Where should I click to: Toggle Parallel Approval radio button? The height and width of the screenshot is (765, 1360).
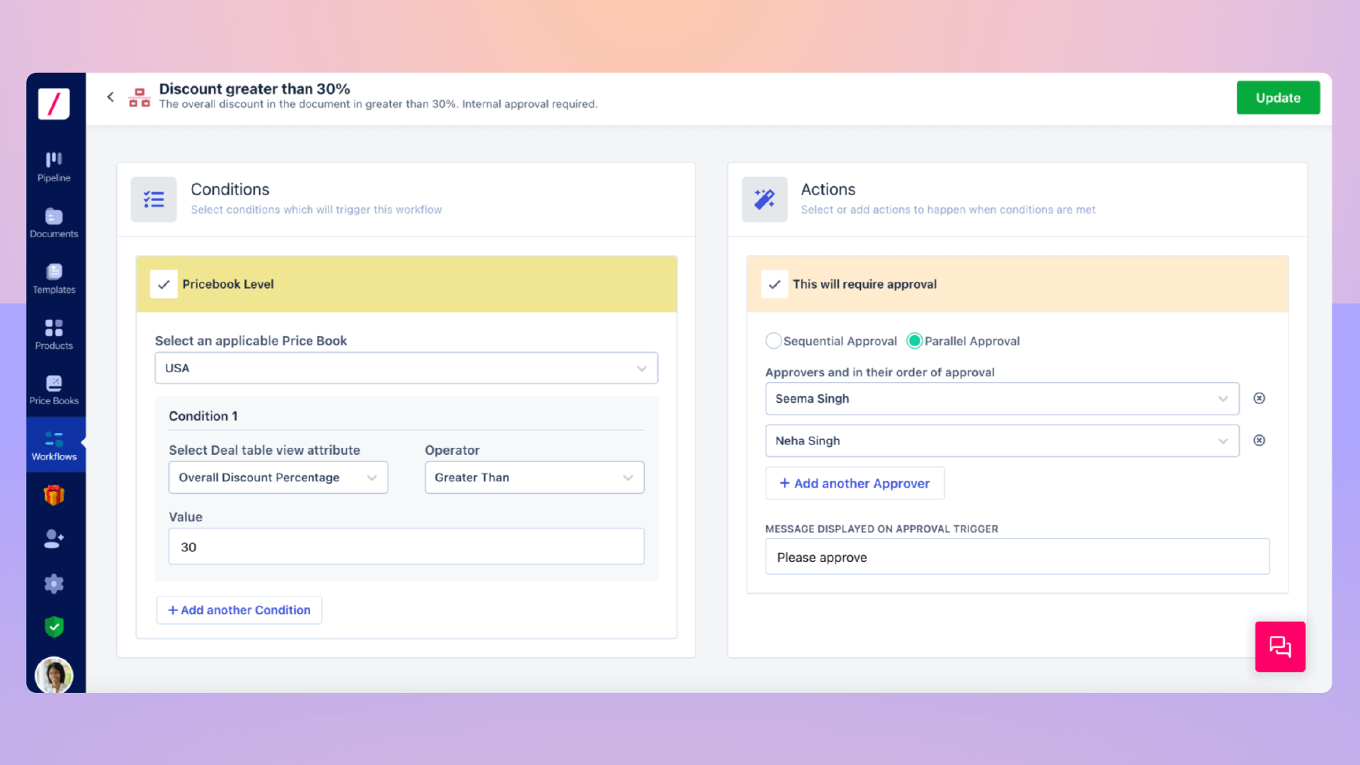(x=915, y=340)
